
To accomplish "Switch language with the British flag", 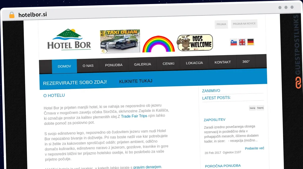I will click(x=242, y=42).
